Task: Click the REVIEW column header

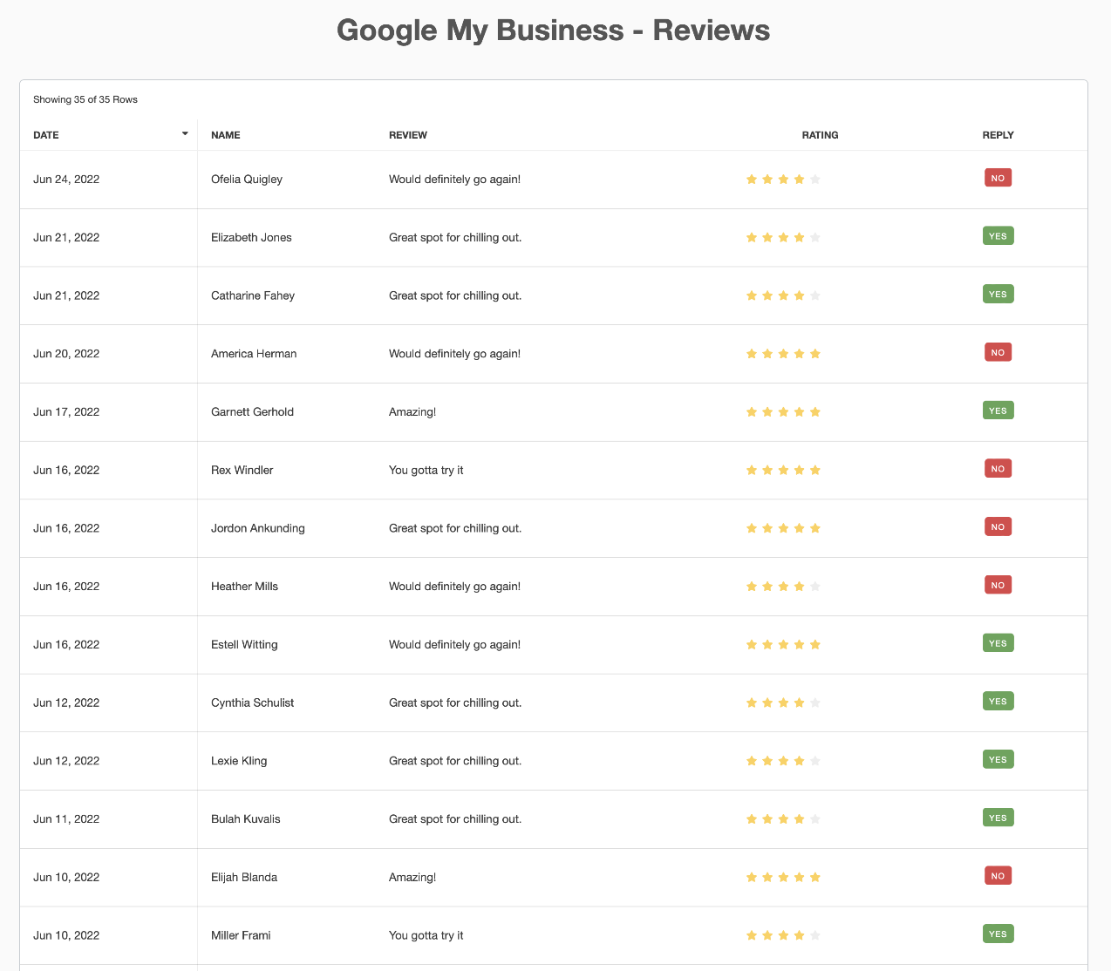Action: point(408,135)
